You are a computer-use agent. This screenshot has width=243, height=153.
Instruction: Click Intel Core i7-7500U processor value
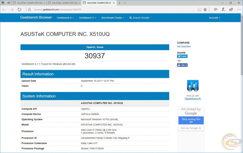click(99, 130)
